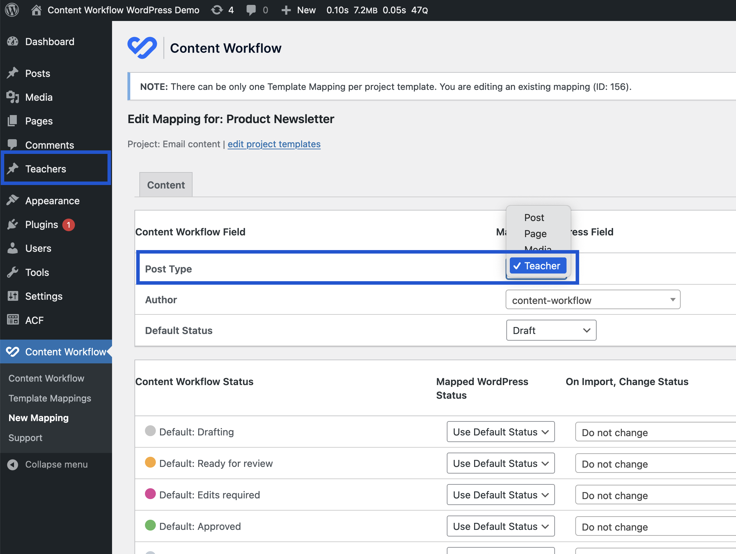
Task: Click the Media library icon in sidebar
Action: click(x=13, y=97)
